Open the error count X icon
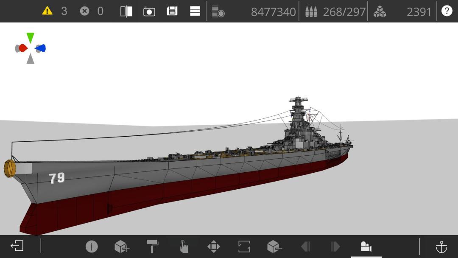 (x=84, y=11)
